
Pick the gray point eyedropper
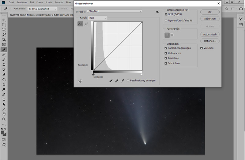(x=117, y=81)
